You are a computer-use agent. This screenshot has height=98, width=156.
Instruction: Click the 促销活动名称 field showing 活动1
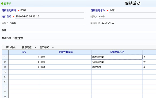[x=132, y=10]
